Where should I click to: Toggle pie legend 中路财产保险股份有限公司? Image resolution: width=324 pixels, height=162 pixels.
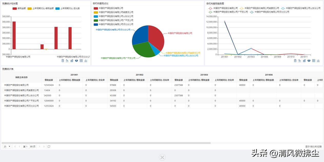tap(108, 8)
